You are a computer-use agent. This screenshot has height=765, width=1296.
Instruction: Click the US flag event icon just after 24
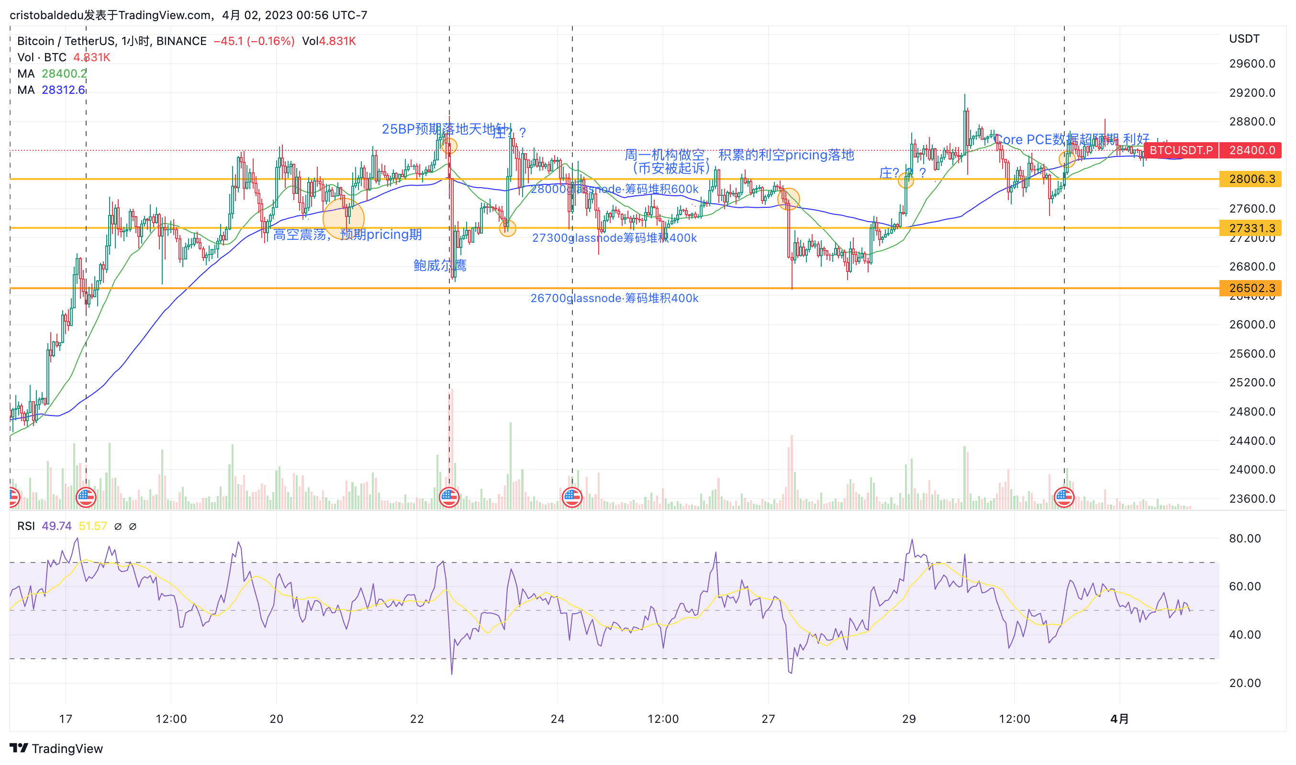click(572, 497)
